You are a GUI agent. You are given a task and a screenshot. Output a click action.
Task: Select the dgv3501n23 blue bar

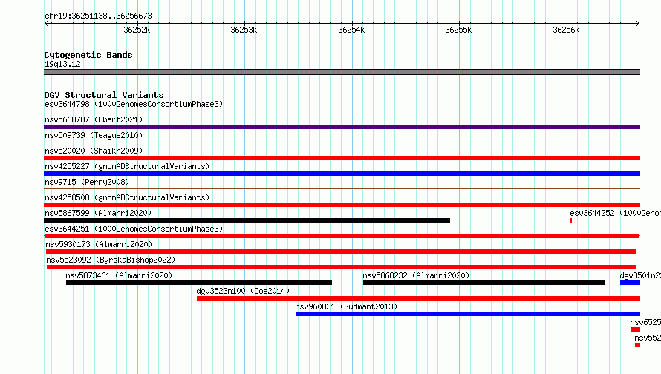tap(631, 283)
